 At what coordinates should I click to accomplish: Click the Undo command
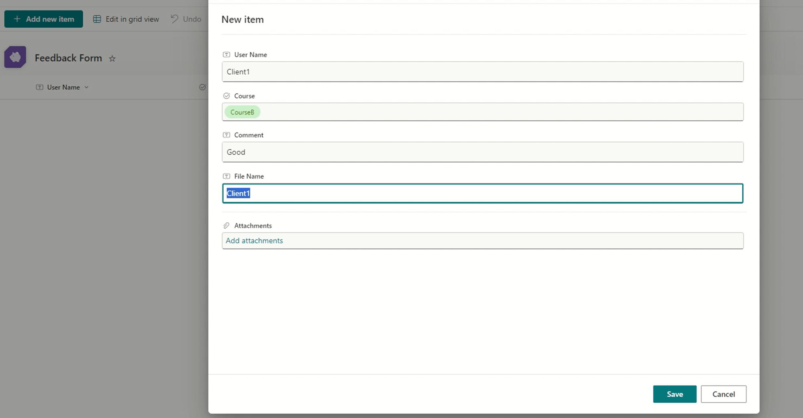[x=186, y=19]
